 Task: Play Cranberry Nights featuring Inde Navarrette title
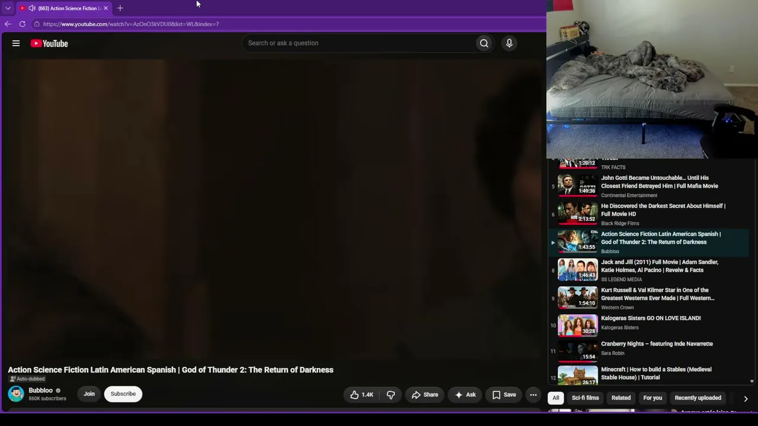pos(657,344)
